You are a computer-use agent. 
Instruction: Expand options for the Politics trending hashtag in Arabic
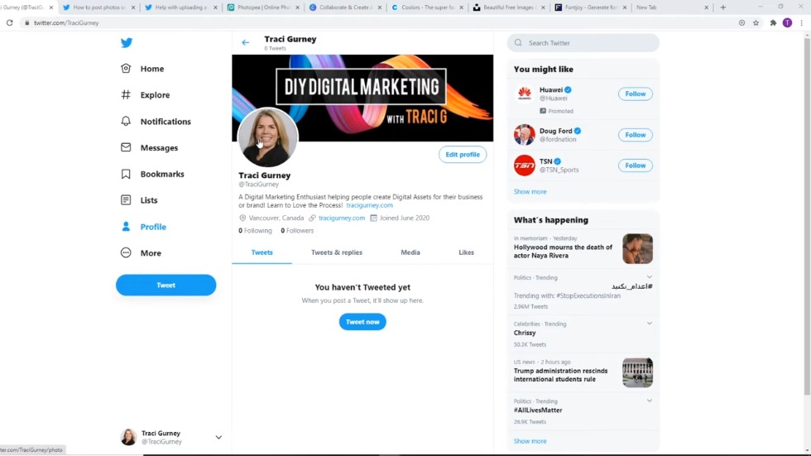(649, 277)
